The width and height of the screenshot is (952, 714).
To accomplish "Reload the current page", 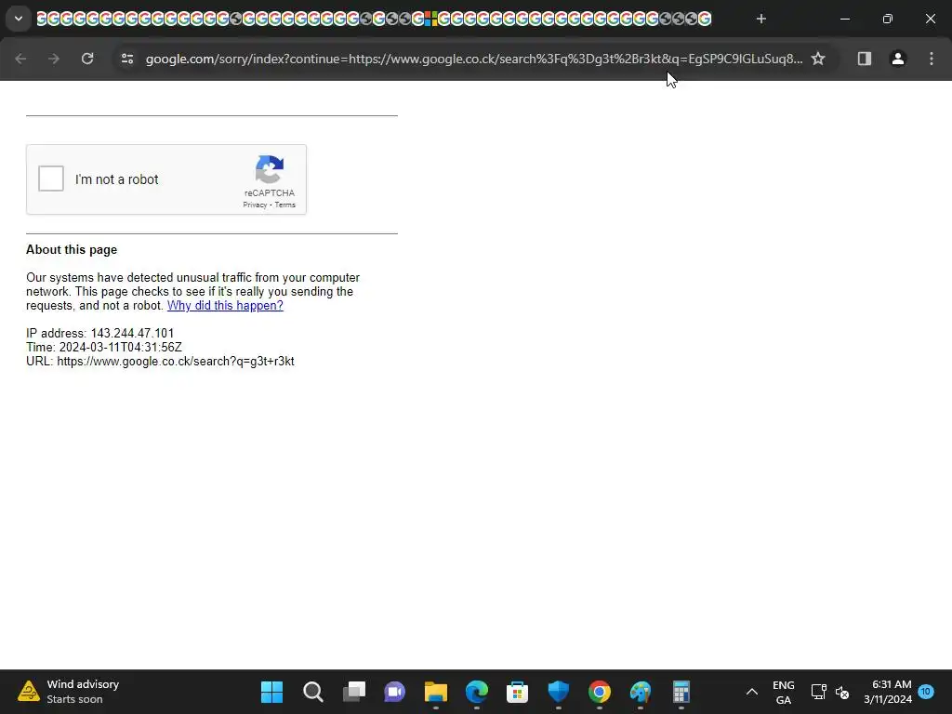I will (x=87, y=59).
